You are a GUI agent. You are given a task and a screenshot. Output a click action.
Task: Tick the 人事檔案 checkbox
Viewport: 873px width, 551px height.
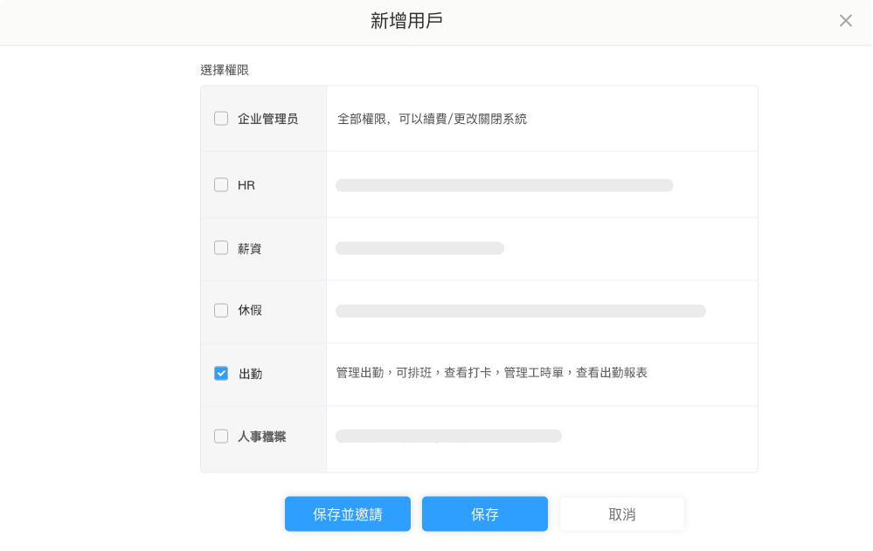point(221,437)
